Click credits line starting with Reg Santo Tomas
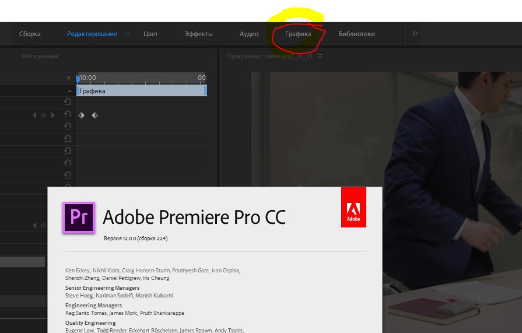Image resolution: width=522 pixels, height=333 pixels. (124, 313)
